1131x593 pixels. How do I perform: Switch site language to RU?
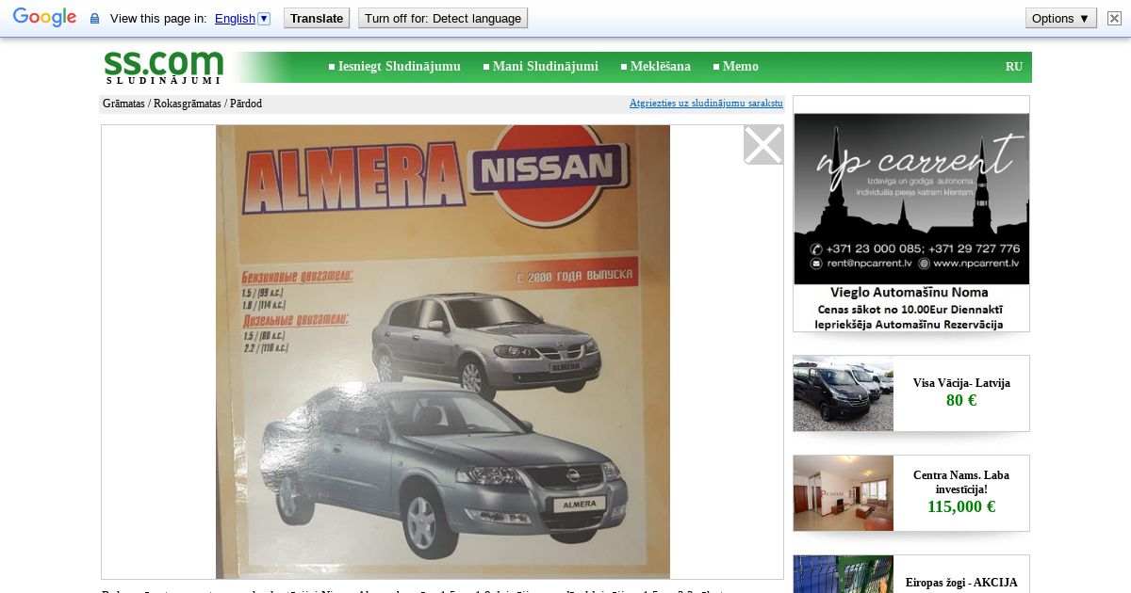tap(1014, 67)
